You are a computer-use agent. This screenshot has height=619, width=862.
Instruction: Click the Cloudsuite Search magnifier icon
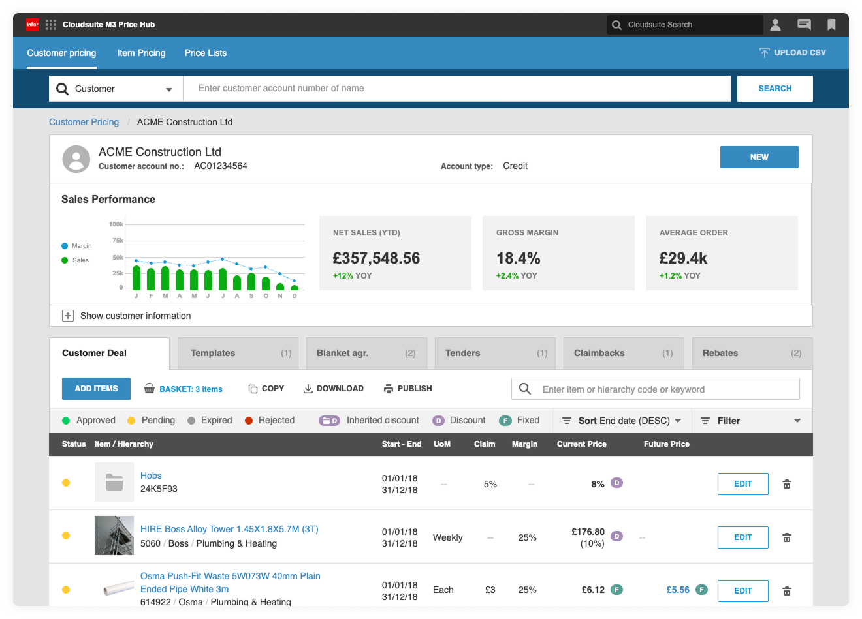pos(616,25)
